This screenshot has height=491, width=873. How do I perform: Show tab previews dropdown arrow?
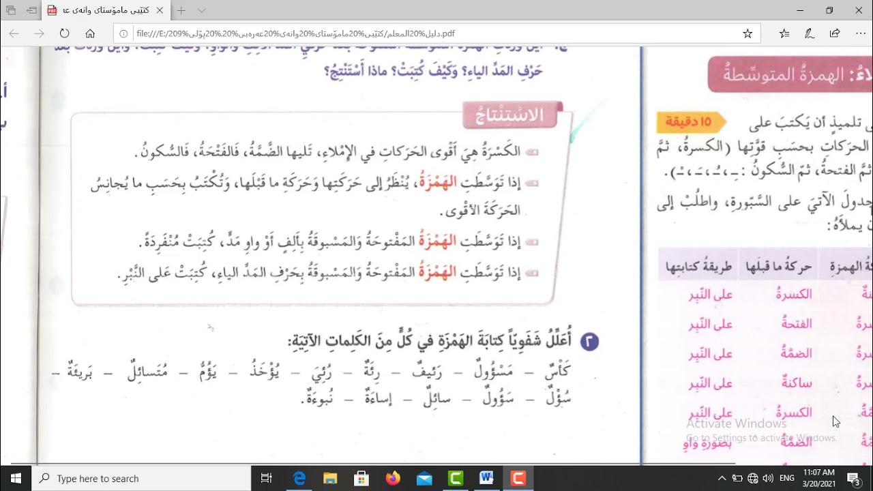(201, 11)
